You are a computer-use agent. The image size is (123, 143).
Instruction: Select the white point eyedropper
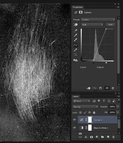coord(75,40)
